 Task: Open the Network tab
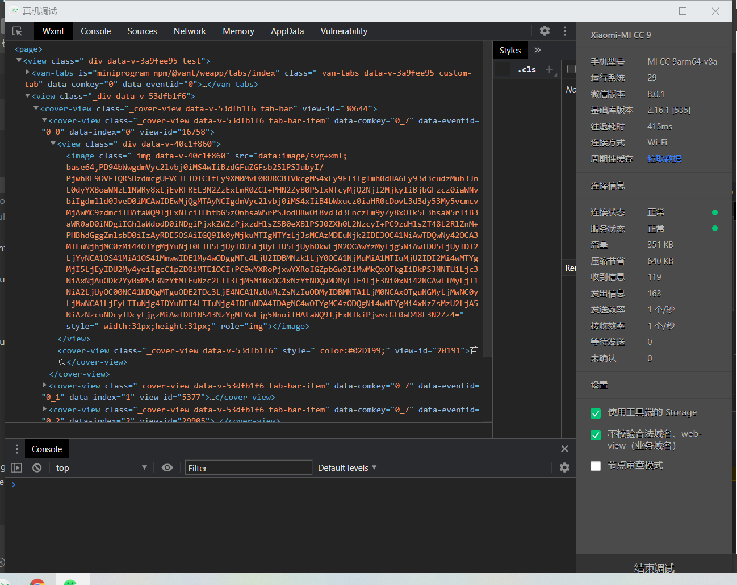click(x=190, y=31)
